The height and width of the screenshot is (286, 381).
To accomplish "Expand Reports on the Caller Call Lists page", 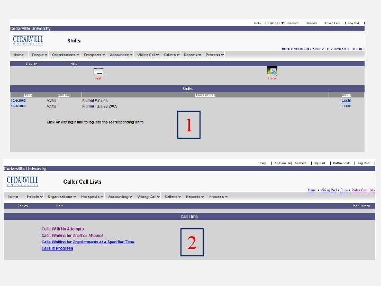I will 194,196.
